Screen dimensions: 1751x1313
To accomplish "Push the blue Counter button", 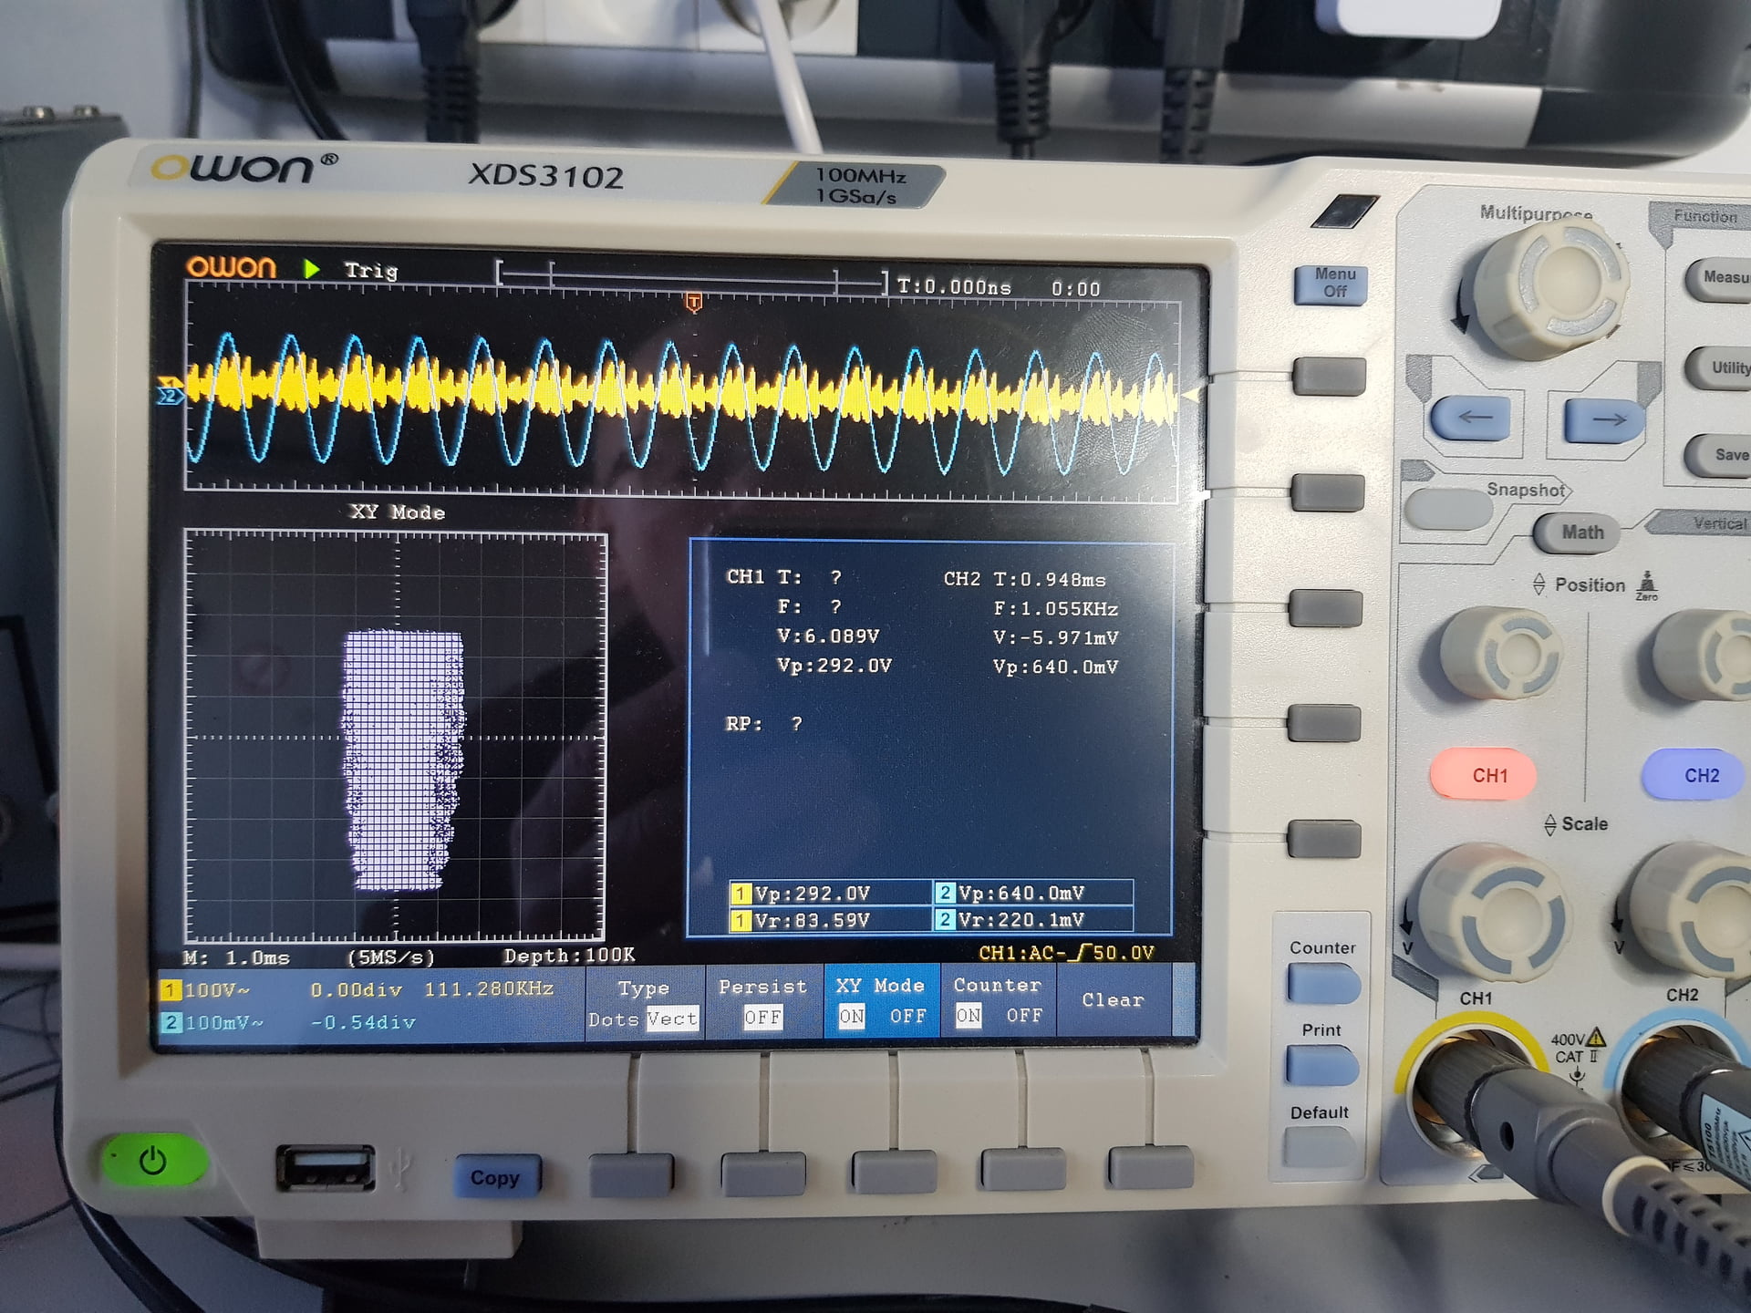I will (1323, 985).
